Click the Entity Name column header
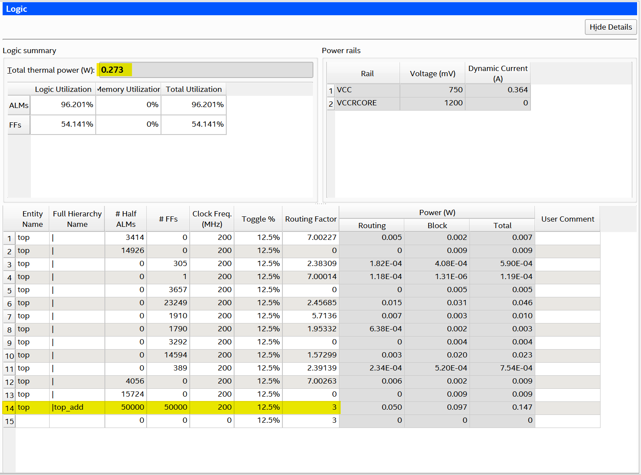This screenshot has height=475, width=641. pos(33,219)
